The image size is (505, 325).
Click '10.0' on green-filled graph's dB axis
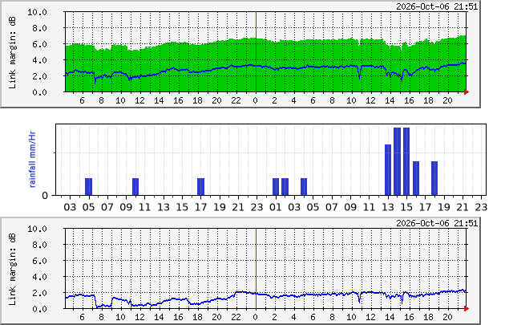pyautogui.click(x=37, y=12)
